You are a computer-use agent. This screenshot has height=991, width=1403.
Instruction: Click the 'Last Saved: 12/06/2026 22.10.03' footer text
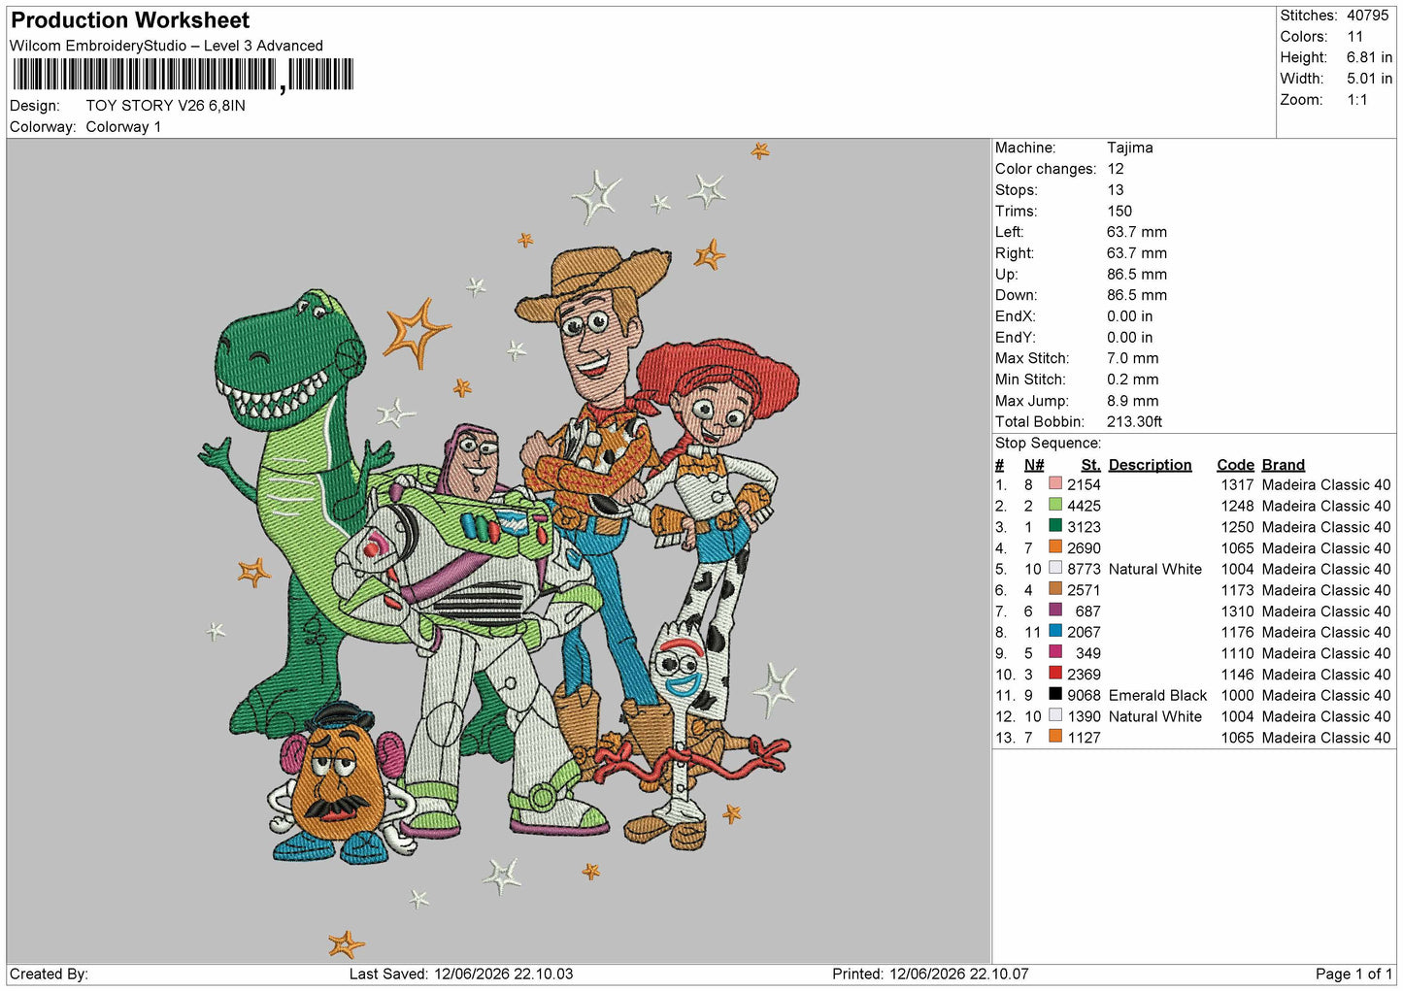[x=461, y=974]
